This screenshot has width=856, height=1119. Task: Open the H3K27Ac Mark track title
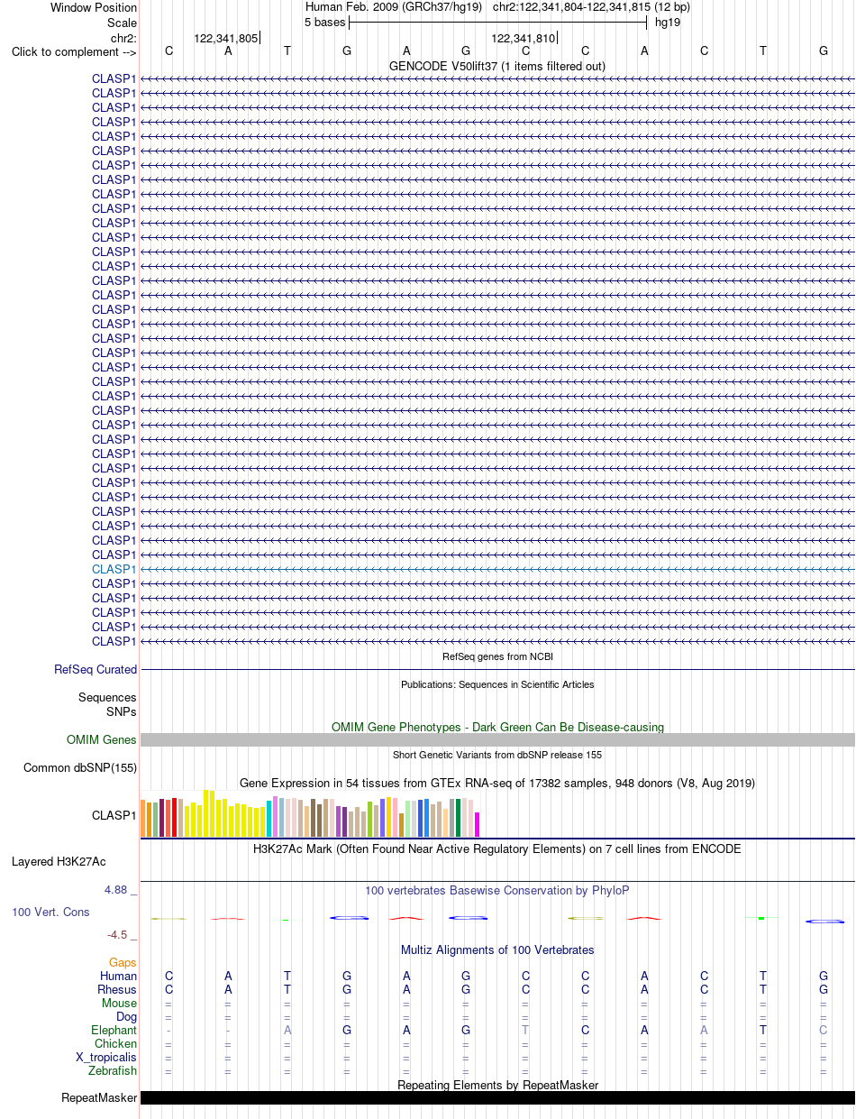point(497,848)
